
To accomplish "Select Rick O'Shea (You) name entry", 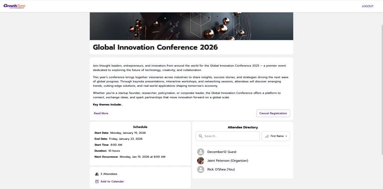I will pos(221,170).
